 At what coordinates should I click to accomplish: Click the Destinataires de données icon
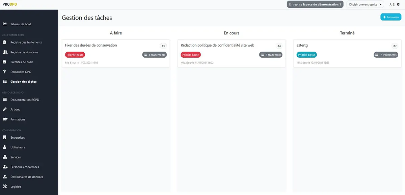click(x=5, y=177)
